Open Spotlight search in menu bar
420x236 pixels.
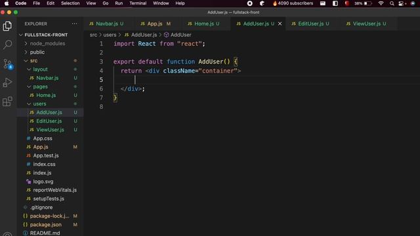[x=392, y=3]
